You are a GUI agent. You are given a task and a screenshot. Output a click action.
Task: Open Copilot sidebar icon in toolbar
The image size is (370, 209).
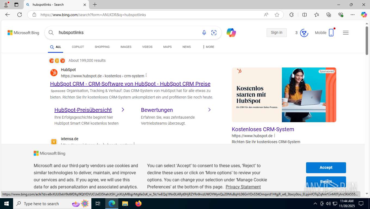(x=364, y=15)
